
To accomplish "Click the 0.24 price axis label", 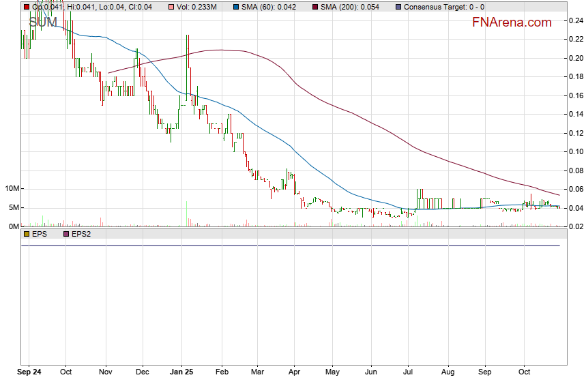I will [575, 21].
